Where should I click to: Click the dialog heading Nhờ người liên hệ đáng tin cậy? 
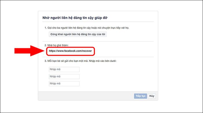pyautogui.click(x=75, y=18)
